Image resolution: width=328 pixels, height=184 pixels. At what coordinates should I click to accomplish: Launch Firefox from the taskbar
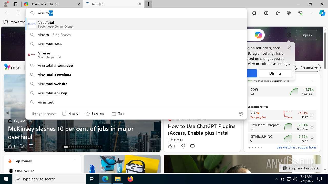[130, 179]
